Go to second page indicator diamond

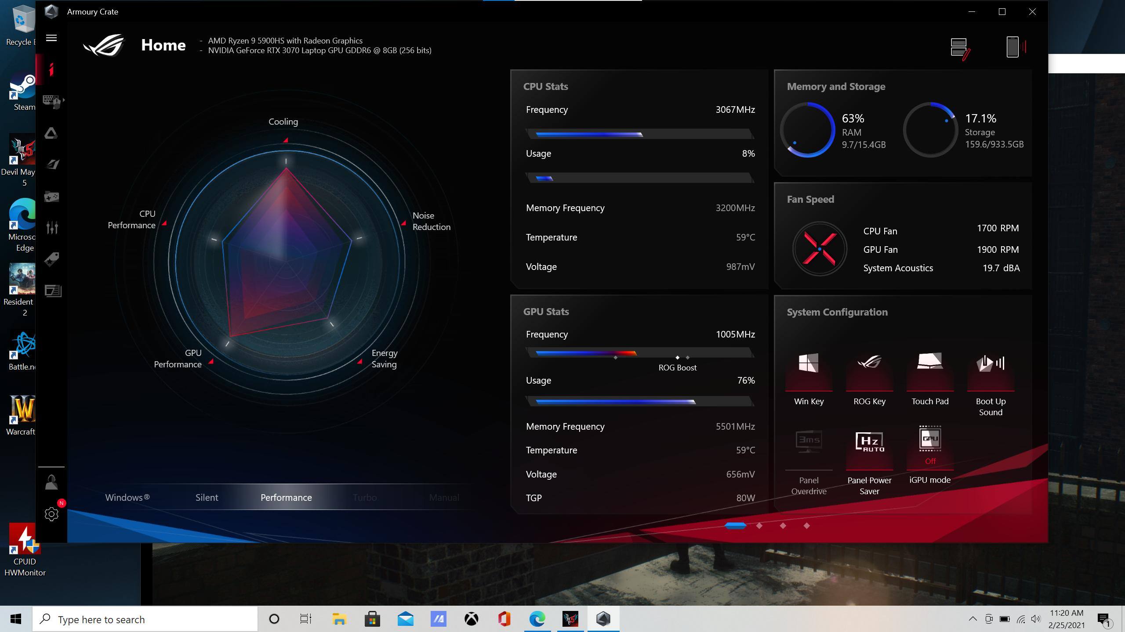pyautogui.click(x=759, y=526)
